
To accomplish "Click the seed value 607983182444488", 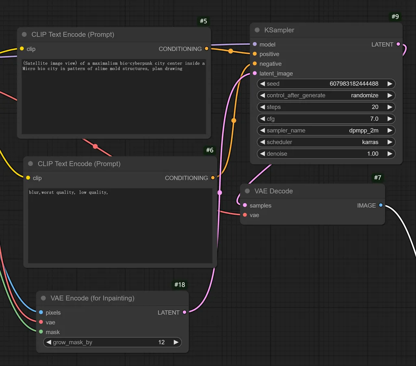I will 354,84.
